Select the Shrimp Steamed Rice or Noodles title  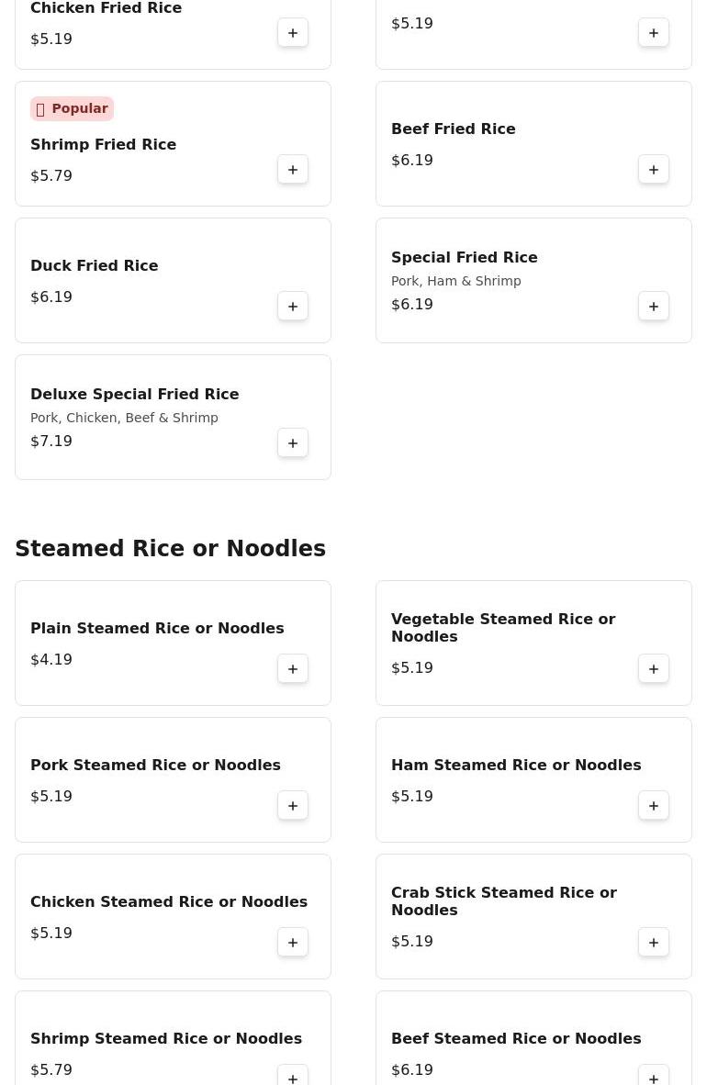pos(166,1039)
